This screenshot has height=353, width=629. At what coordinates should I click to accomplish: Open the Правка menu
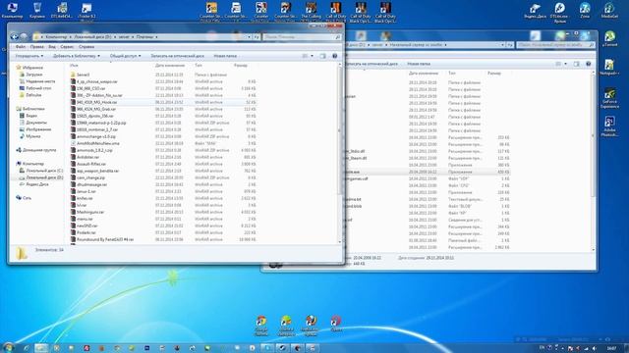(37, 47)
